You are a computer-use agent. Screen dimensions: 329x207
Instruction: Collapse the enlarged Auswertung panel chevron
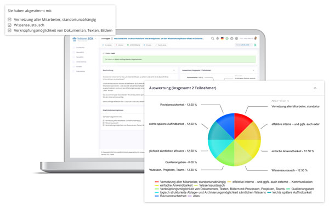point(315,88)
